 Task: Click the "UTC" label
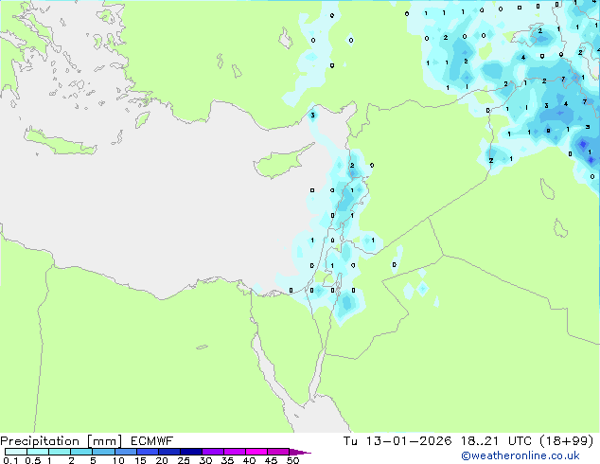[x=520, y=441]
